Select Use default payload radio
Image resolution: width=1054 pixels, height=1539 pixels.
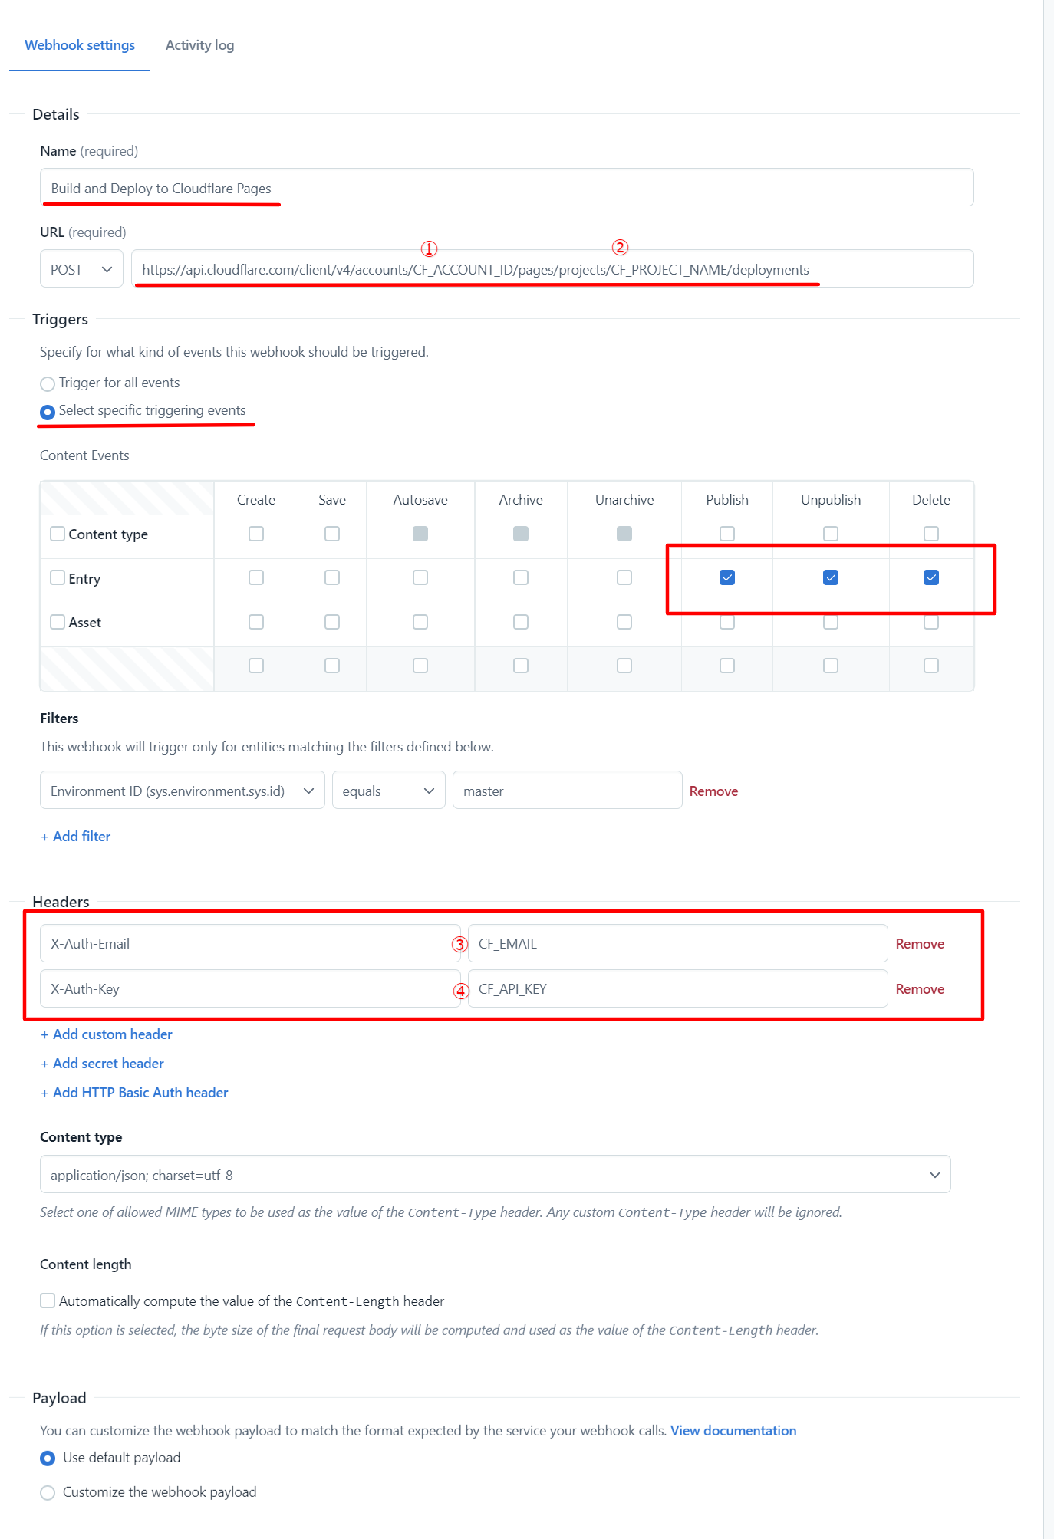pyautogui.click(x=48, y=1458)
